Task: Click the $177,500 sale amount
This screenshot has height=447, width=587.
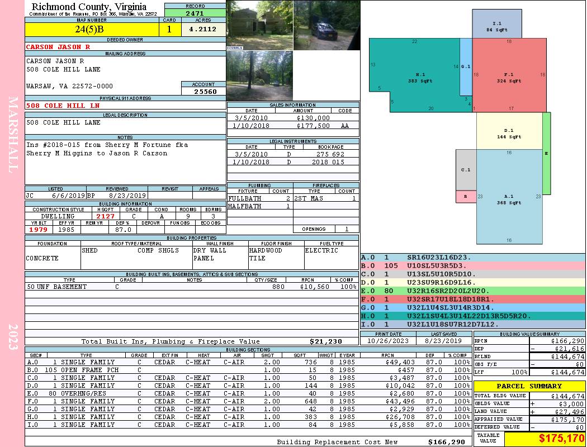Action: [x=313, y=126]
